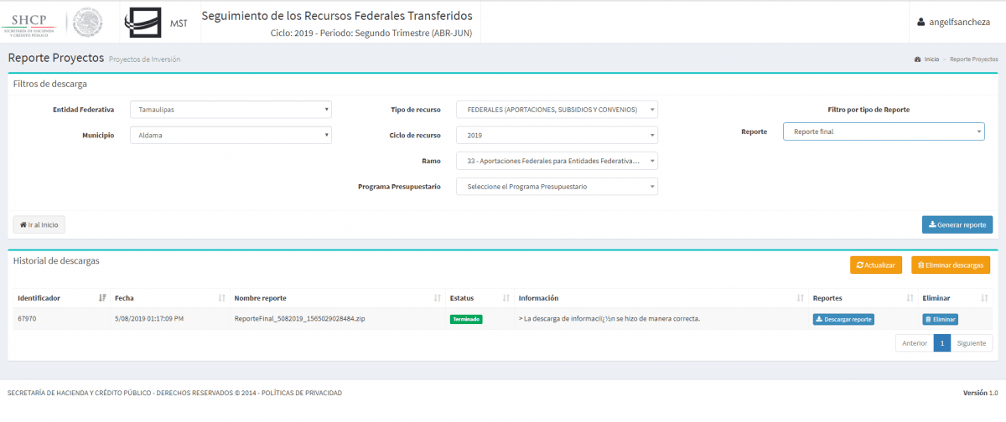Sort the table by Fecha column
The width and height of the screenshot is (1006, 422).
pyautogui.click(x=222, y=298)
